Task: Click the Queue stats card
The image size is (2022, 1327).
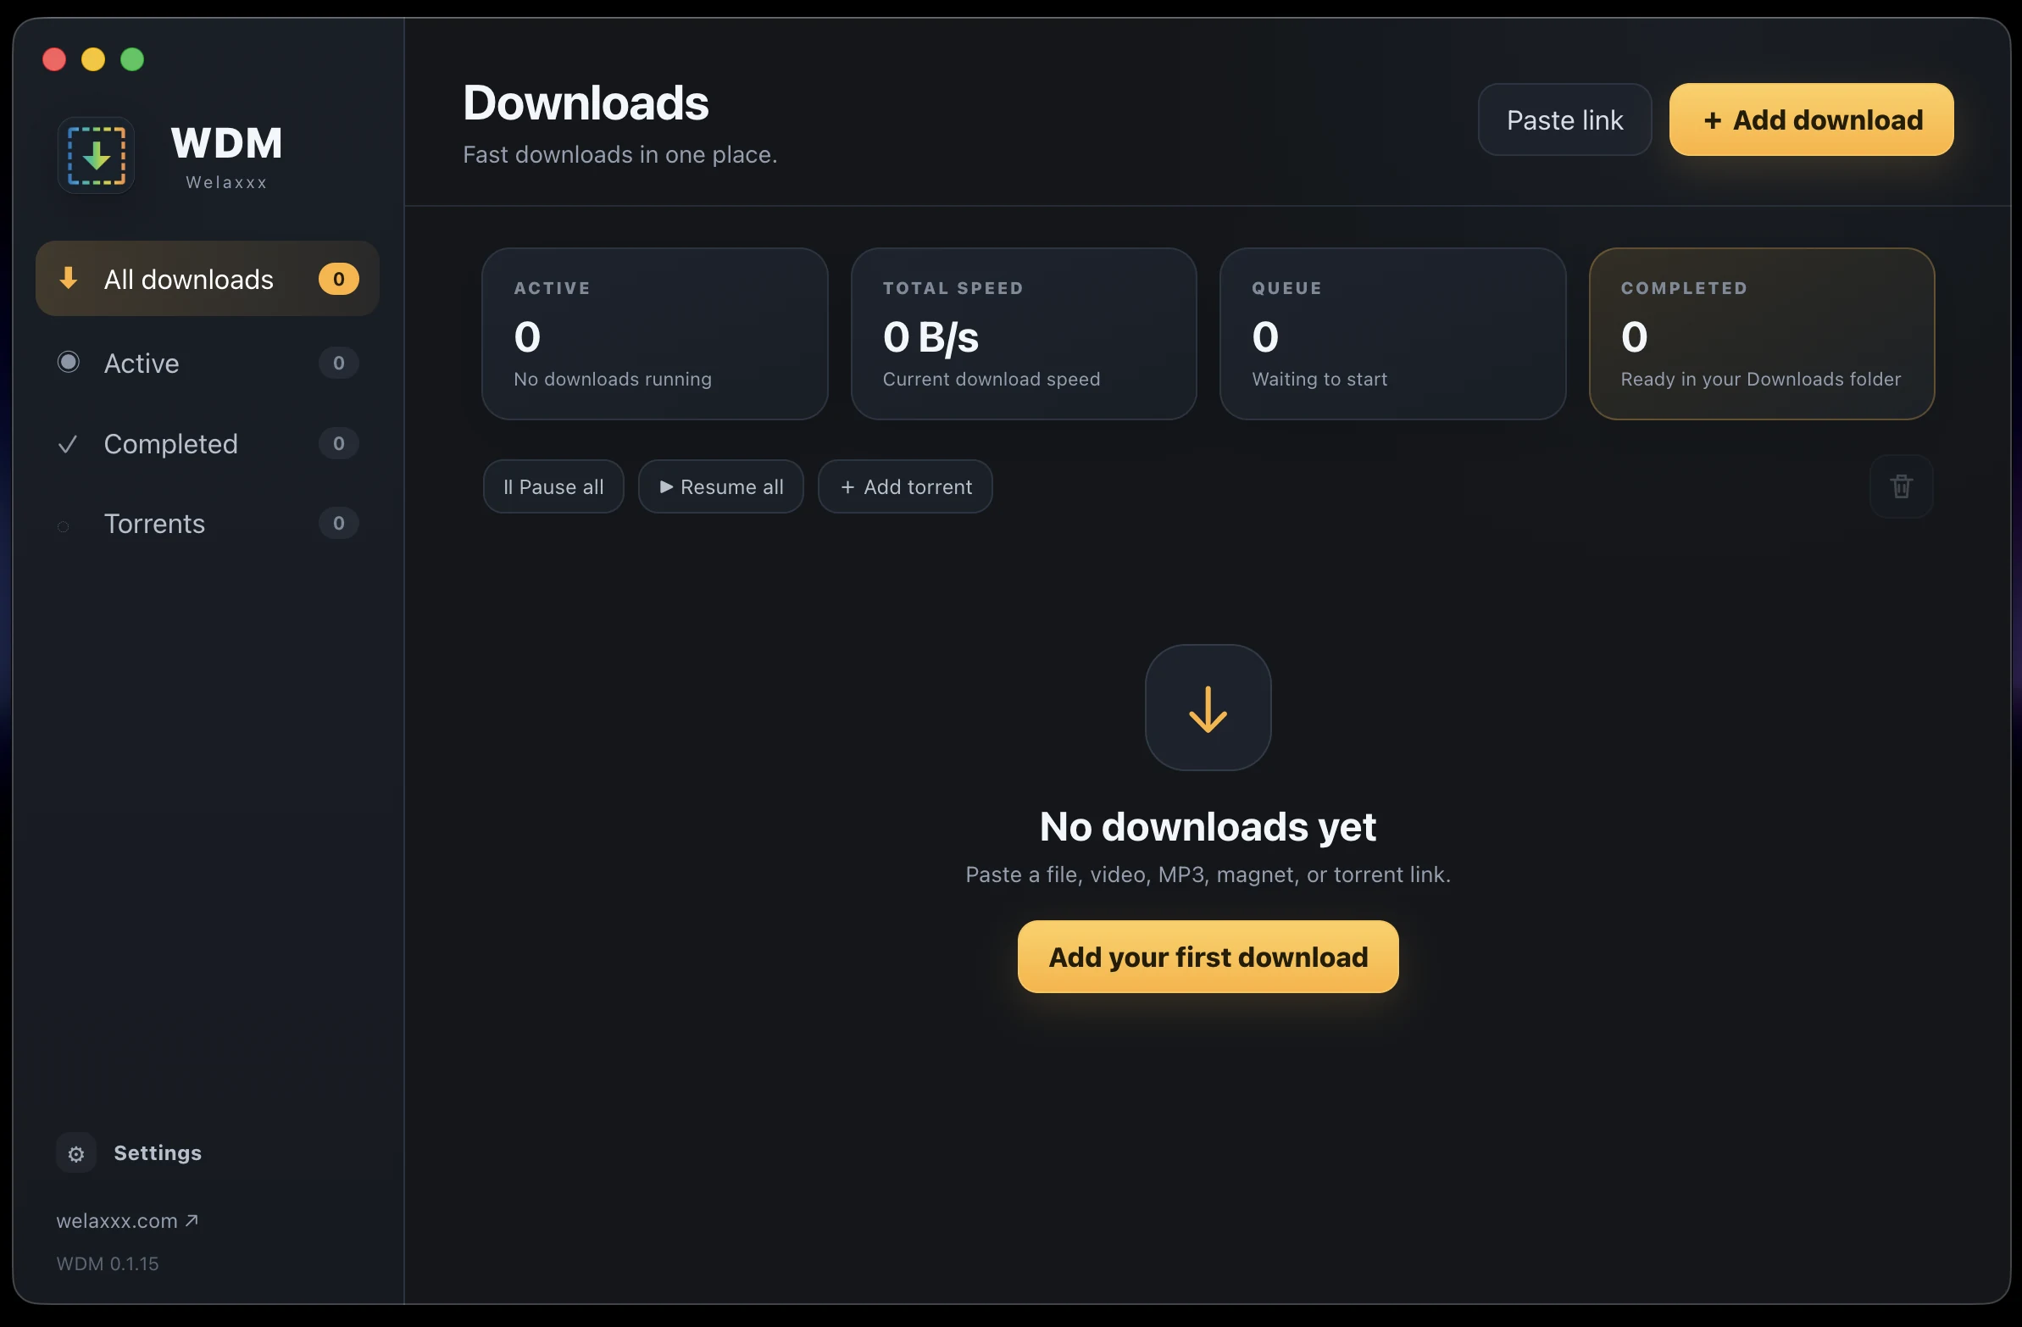Action: point(1392,334)
